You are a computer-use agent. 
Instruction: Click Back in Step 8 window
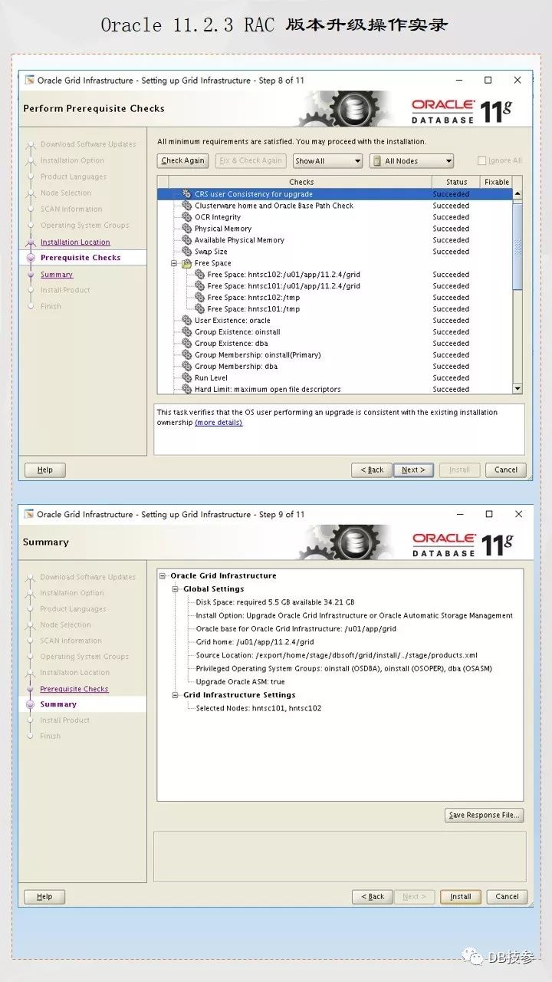click(x=372, y=470)
